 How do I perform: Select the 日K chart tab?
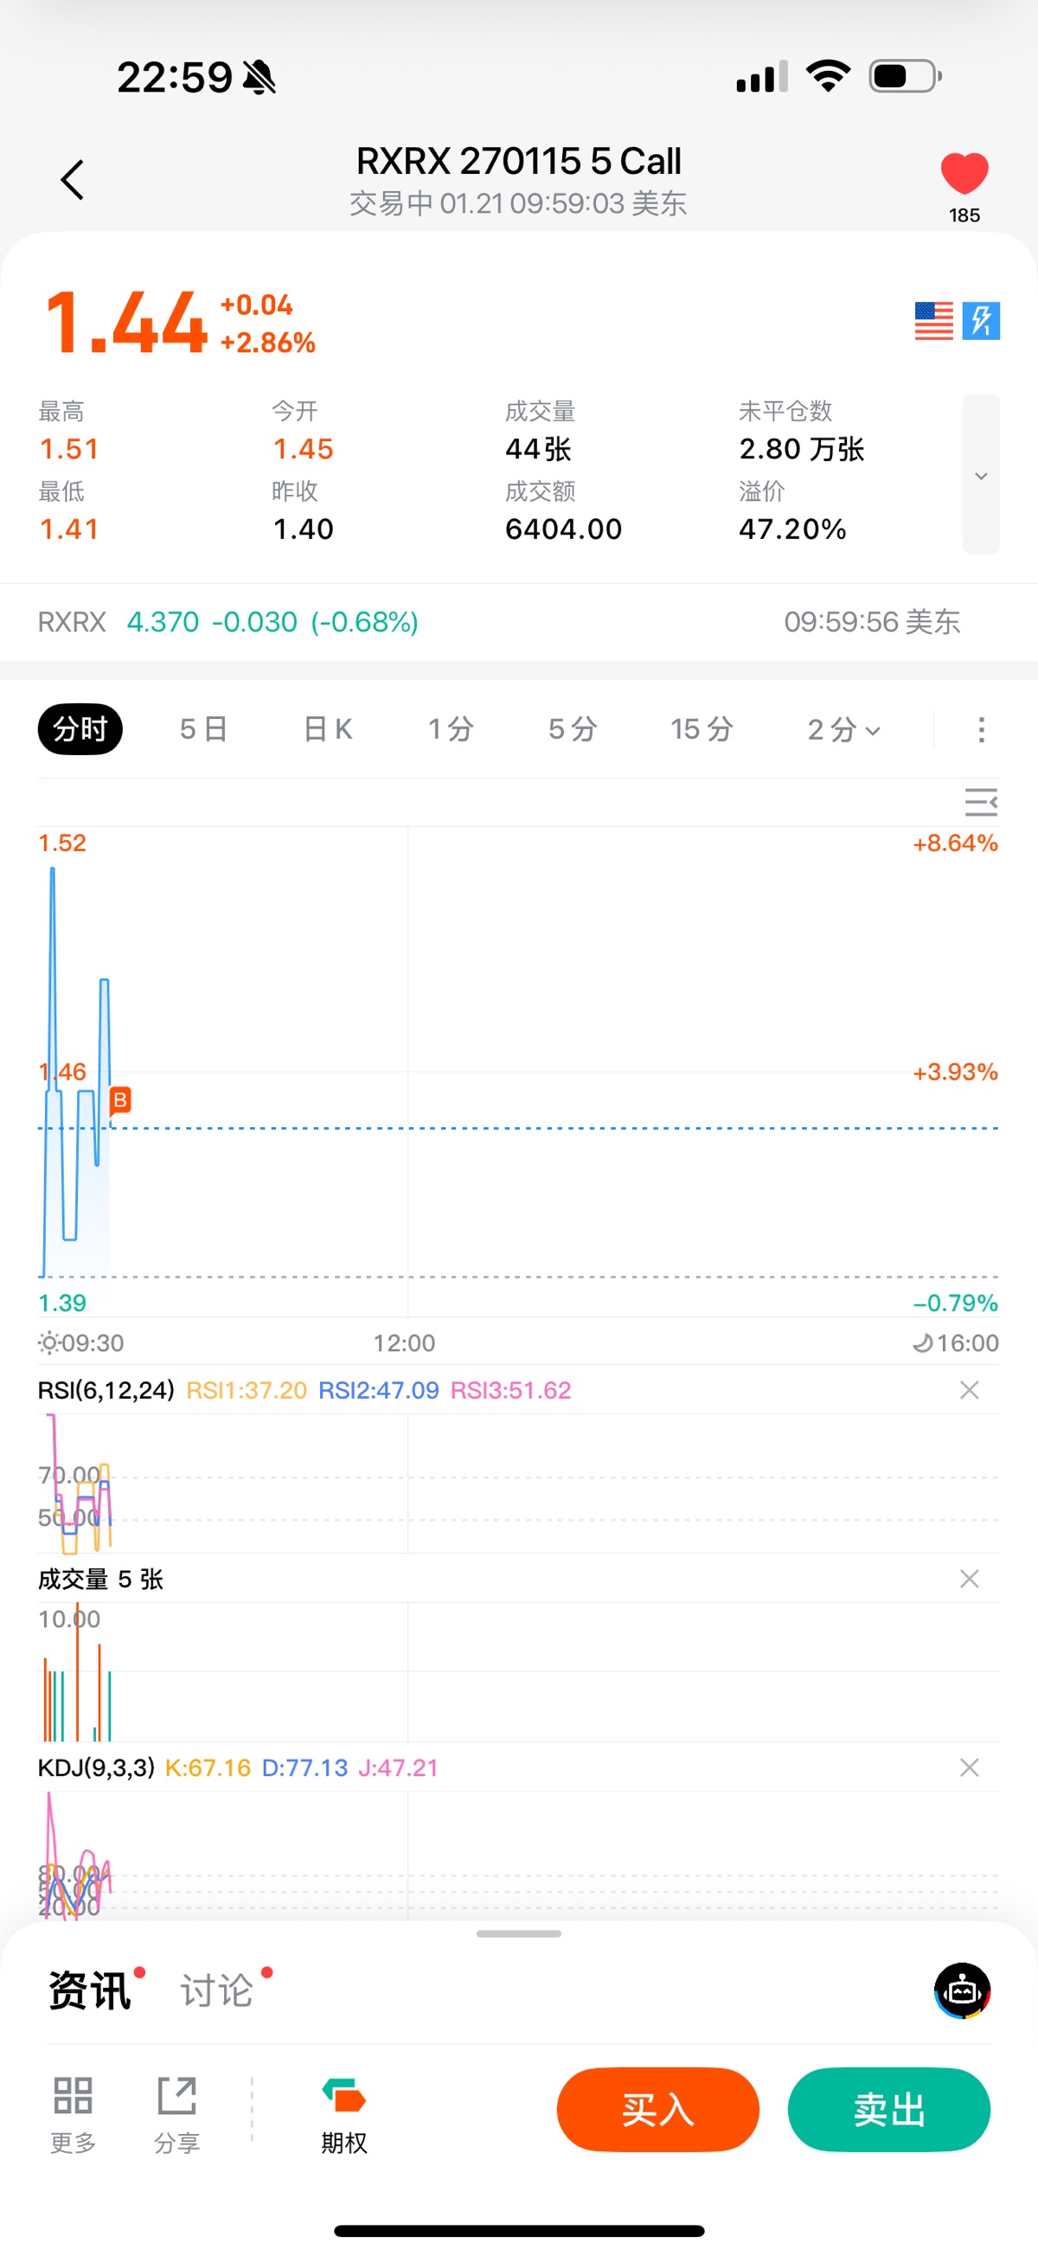[x=328, y=728]
